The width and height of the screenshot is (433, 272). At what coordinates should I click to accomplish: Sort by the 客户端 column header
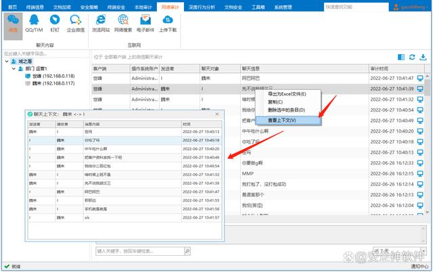111,68
